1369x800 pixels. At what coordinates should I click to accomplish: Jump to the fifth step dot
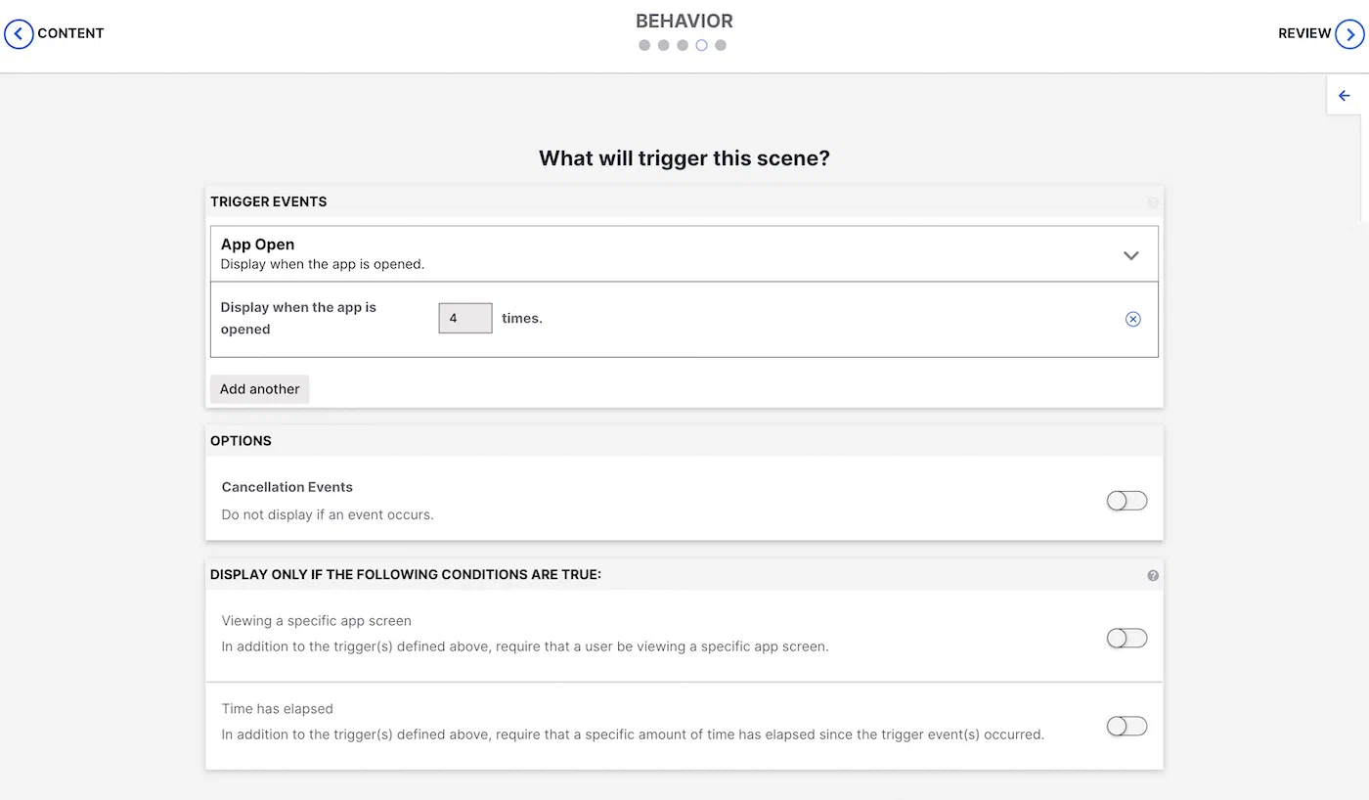[721, 45]
